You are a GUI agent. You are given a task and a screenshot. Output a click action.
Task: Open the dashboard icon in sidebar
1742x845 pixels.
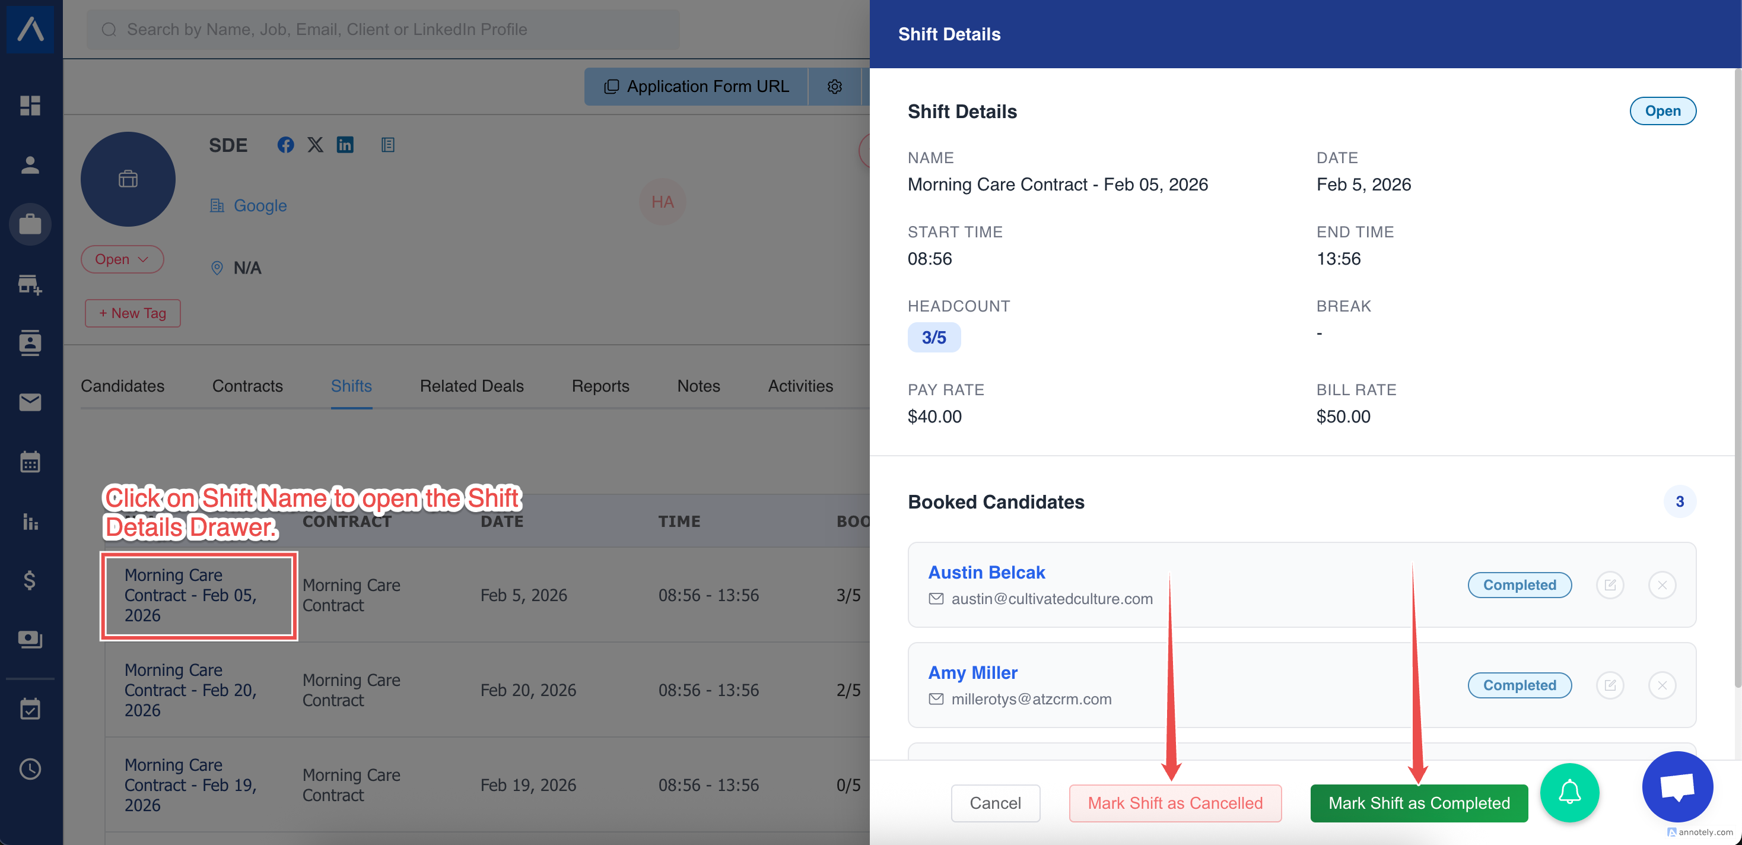click(x=30, y=106)
